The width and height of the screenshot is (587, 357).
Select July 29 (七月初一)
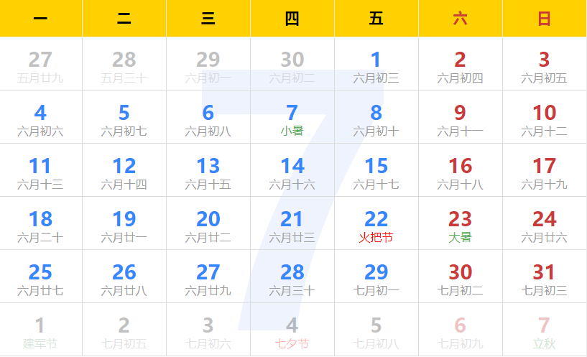click(x=376, y=276)
